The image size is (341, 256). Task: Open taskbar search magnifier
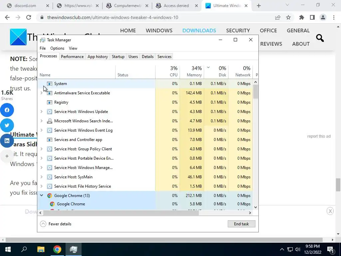[24, 249]
